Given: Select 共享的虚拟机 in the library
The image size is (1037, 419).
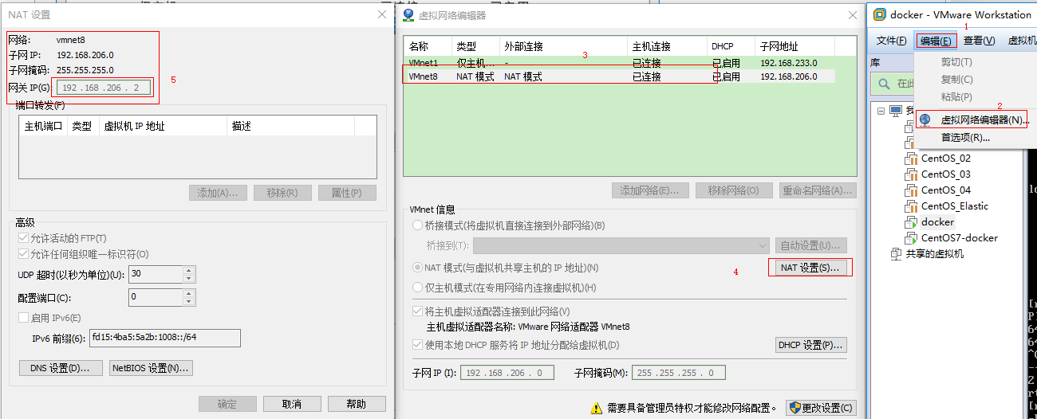Looking at the screenshot, I should pyautogui.click(x=935, y=254).
